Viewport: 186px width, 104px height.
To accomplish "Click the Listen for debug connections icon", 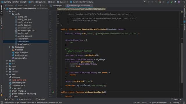I will (x=160, y=2).
